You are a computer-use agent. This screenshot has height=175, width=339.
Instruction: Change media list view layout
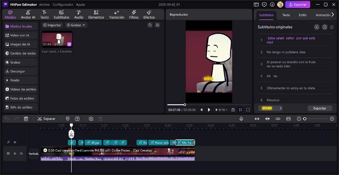tap(157, 25)
